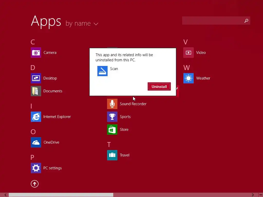Click the Scan app icon in dialog
The image size is (263, 197).
102,71
